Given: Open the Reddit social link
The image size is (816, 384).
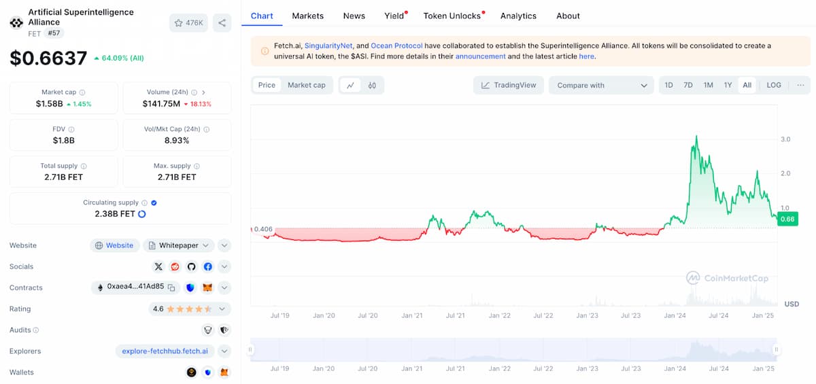Looking at the screenshot, I should tap(175, 266).
